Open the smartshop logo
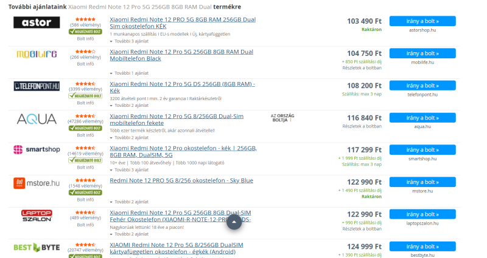The height and width of the screenshot is (258, 487). pyautogui.click(x=37, y=149)
